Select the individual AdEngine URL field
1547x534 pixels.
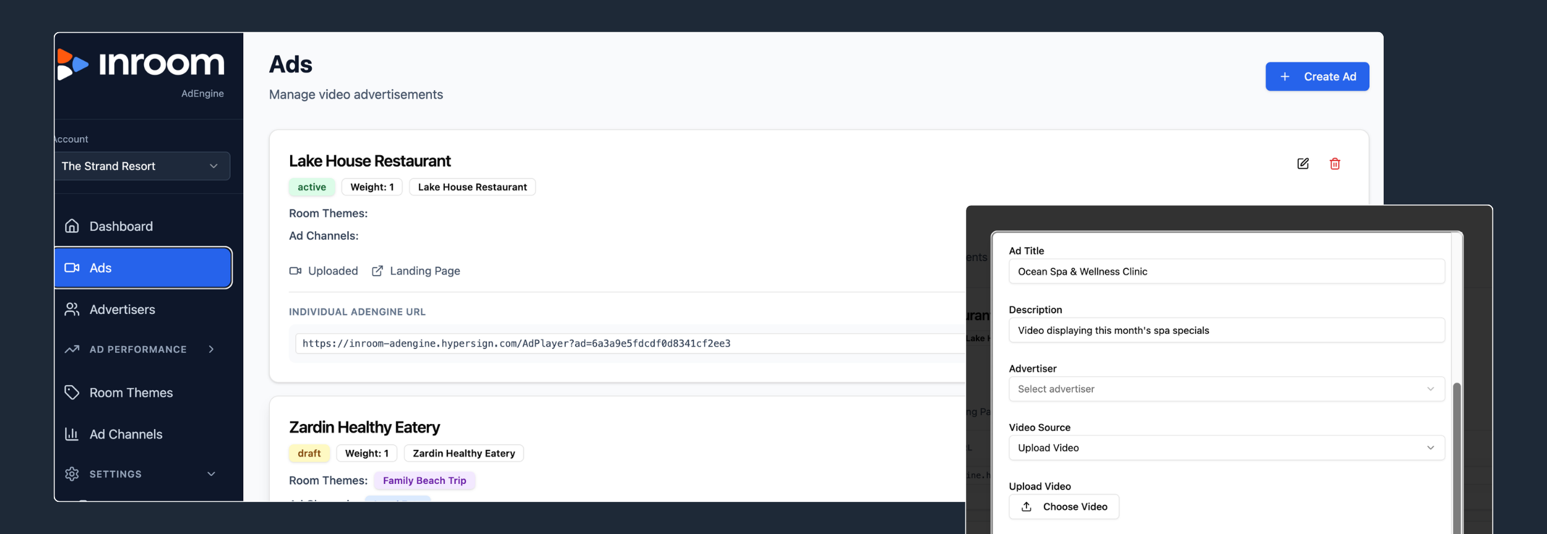click(x=630, y=344)
